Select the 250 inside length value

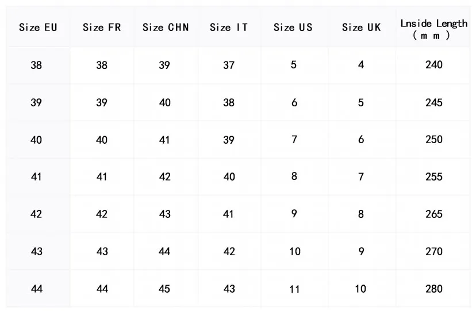pyautogui.click(x=433, y=140)
